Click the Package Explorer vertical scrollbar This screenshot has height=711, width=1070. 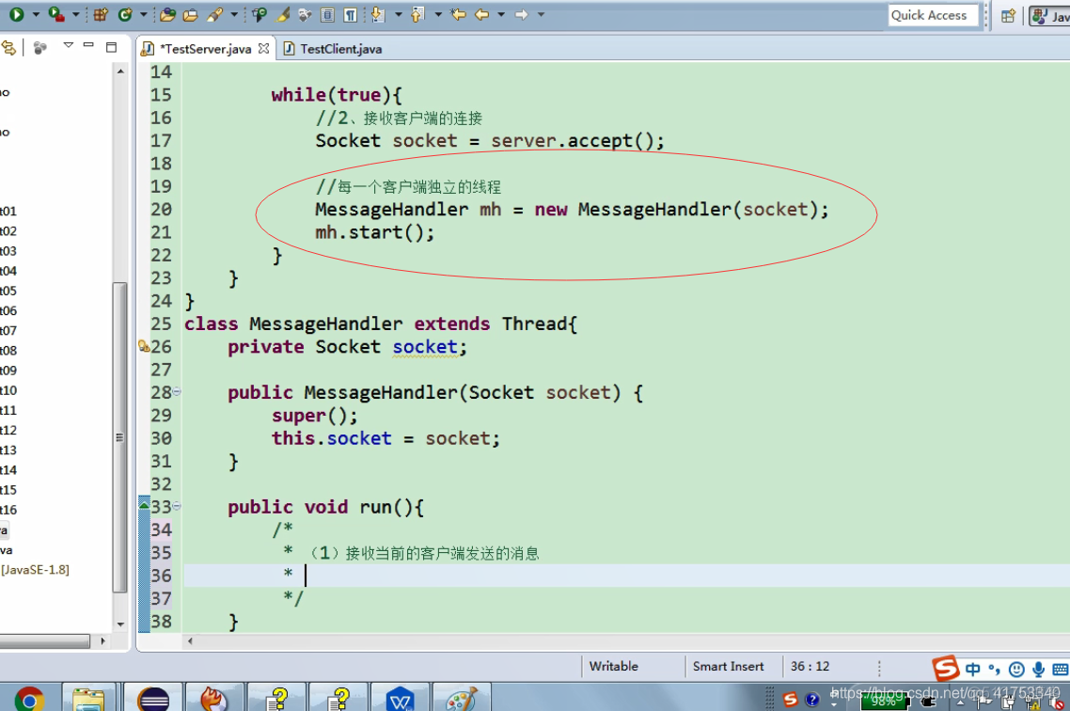pyautogui.click(x=120, y=436)
